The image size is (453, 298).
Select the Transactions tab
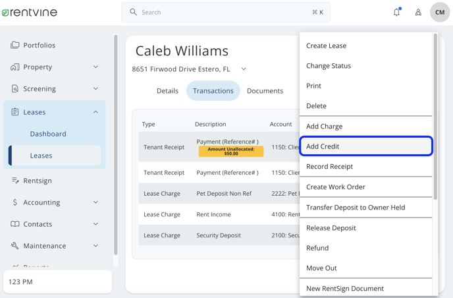[213, 91]
